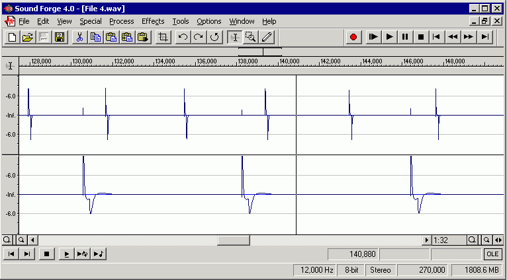Click the greyed-out Save disk icon
The height and width of the screenshot is (280, 507).
(44, 37)
